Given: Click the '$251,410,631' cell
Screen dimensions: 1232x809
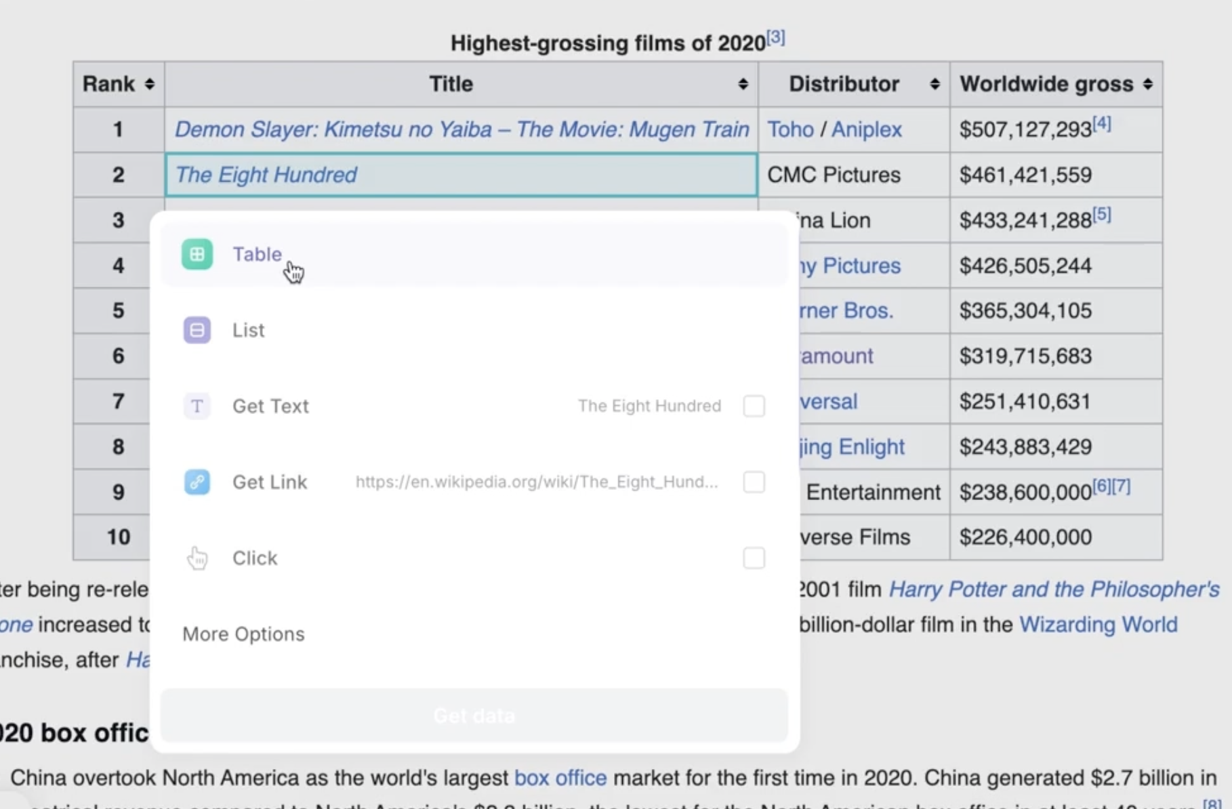Looking at the screenshot, I should (1056, 401).
